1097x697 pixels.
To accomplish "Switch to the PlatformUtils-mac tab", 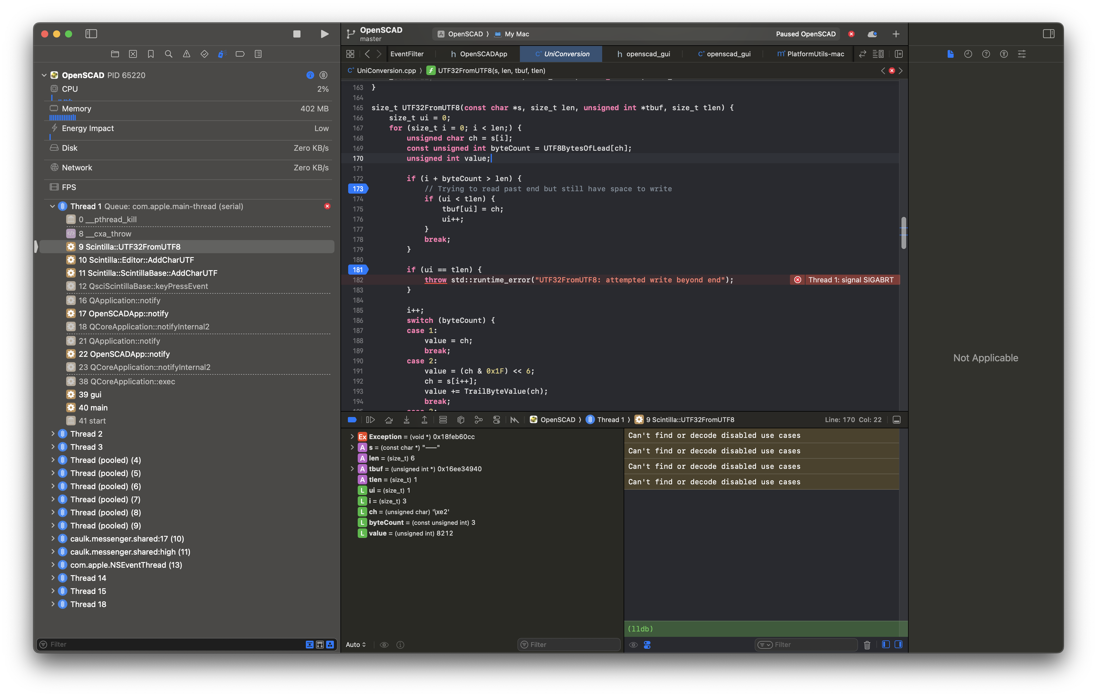I will pyautogui.click(x=811, y=54).
